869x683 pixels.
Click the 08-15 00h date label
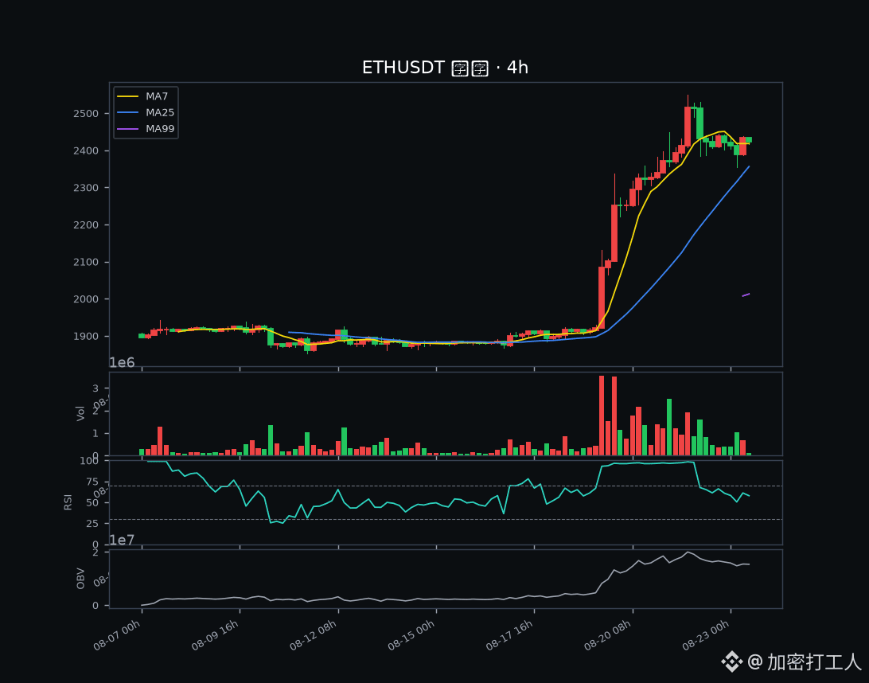(x=411, y=635)
